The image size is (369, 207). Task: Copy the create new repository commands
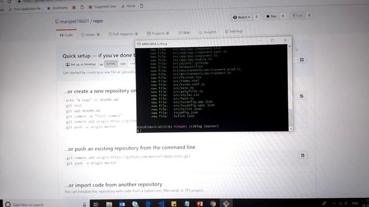(x=302, y=96)
